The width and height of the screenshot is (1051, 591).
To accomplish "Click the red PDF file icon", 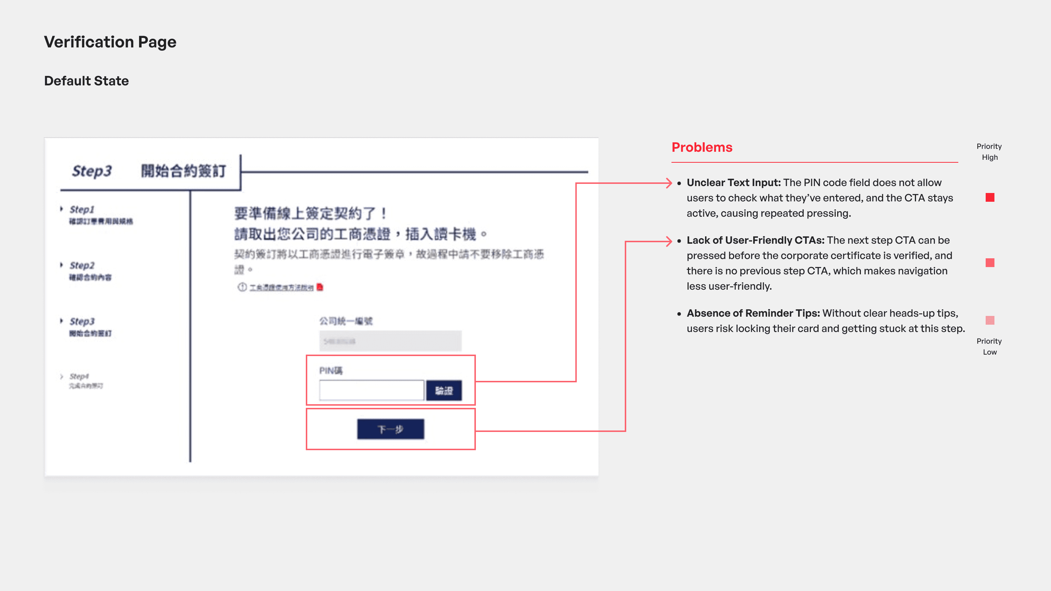I will pos(320,287).
